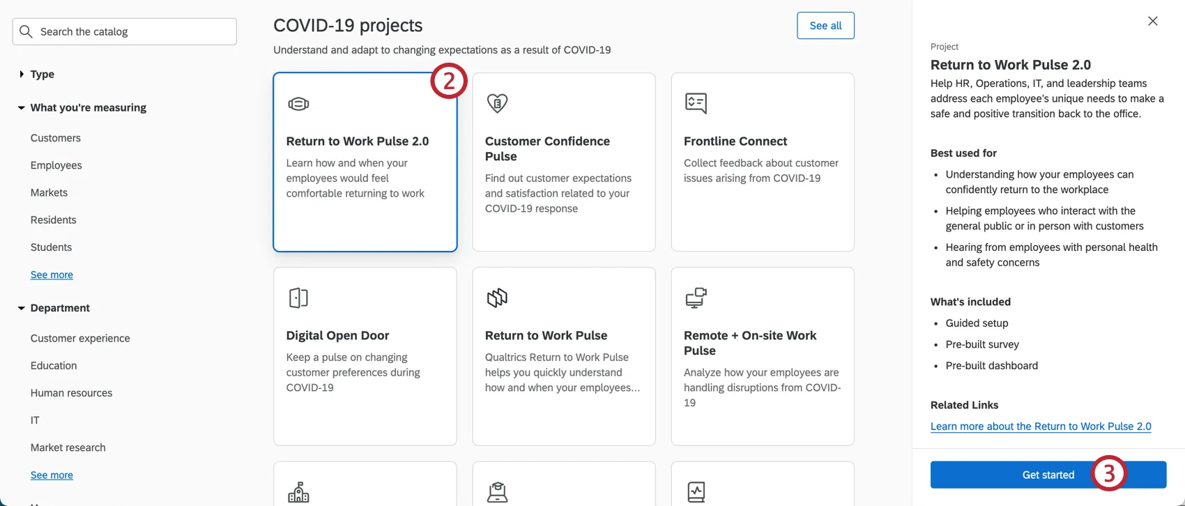Screen dimensions: 1185x506
Task: Open Learn more about Return to Work Pulse 2.0
Action: (x=1040, y=427)
